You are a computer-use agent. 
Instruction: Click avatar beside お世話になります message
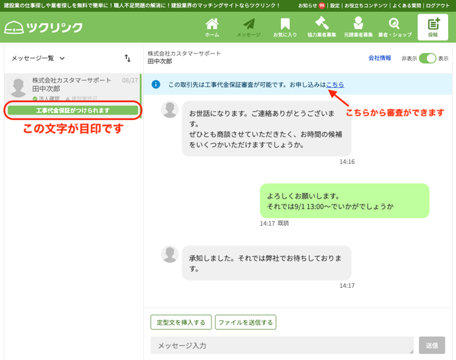click(170, 109)
